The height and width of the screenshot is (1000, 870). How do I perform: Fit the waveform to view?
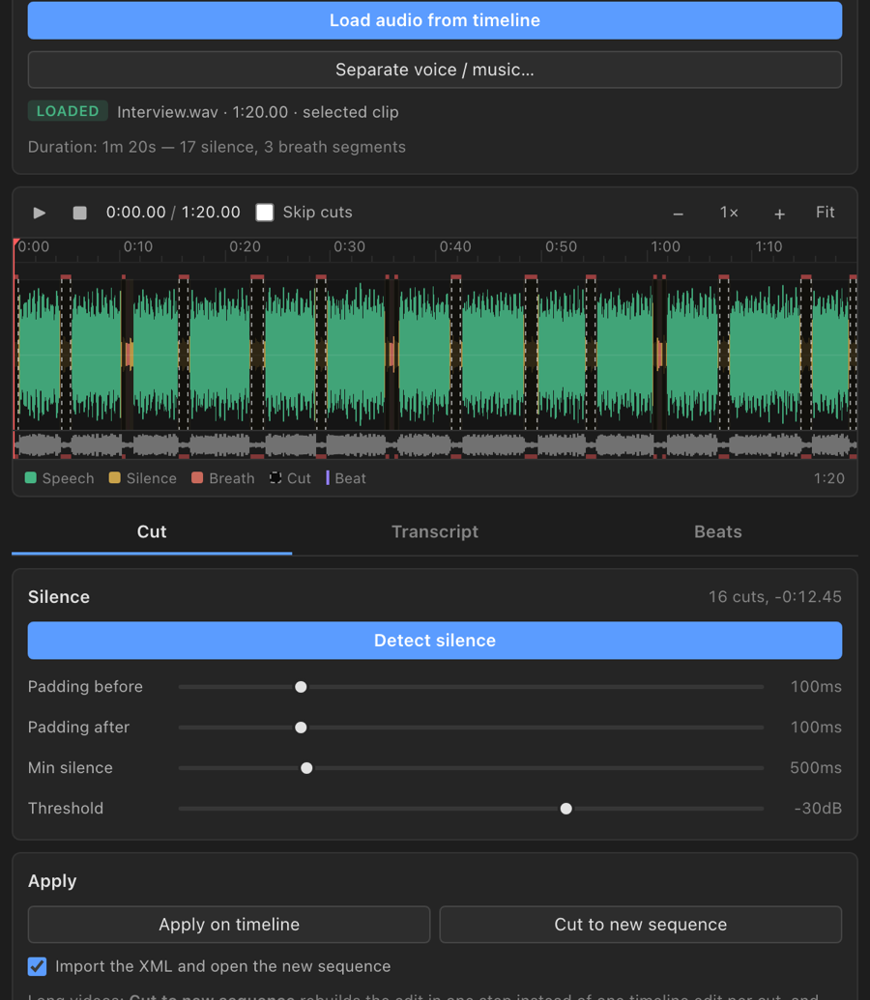coord(825,213)
